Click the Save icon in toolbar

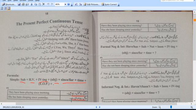pyautogui.click(x=19, y=4)
